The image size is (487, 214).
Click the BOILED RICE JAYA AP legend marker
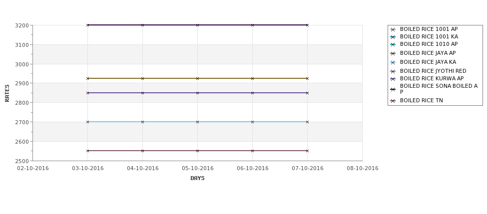tap(393, 54)
